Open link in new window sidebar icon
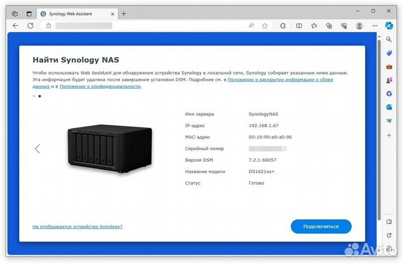The height and width of the screenshot is (264, 404). 389,235
